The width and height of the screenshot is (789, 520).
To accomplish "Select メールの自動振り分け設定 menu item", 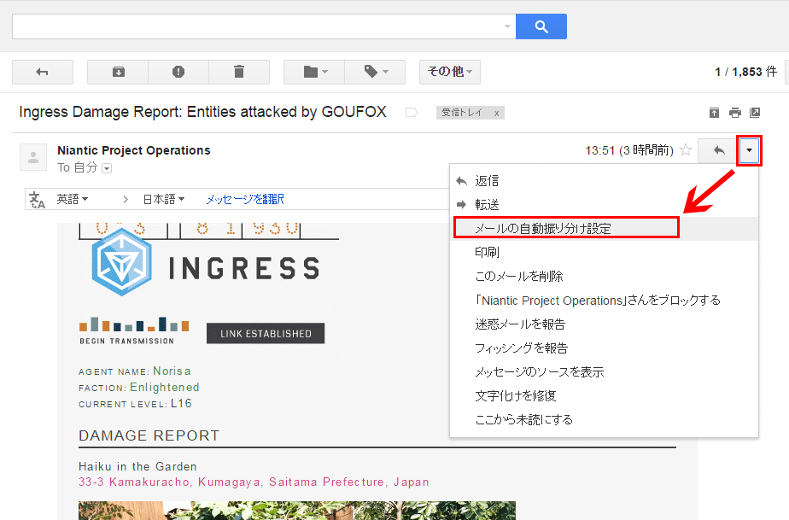I will coord(543,229).
